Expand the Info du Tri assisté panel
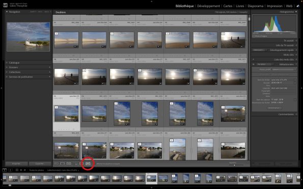 [296, 45]
